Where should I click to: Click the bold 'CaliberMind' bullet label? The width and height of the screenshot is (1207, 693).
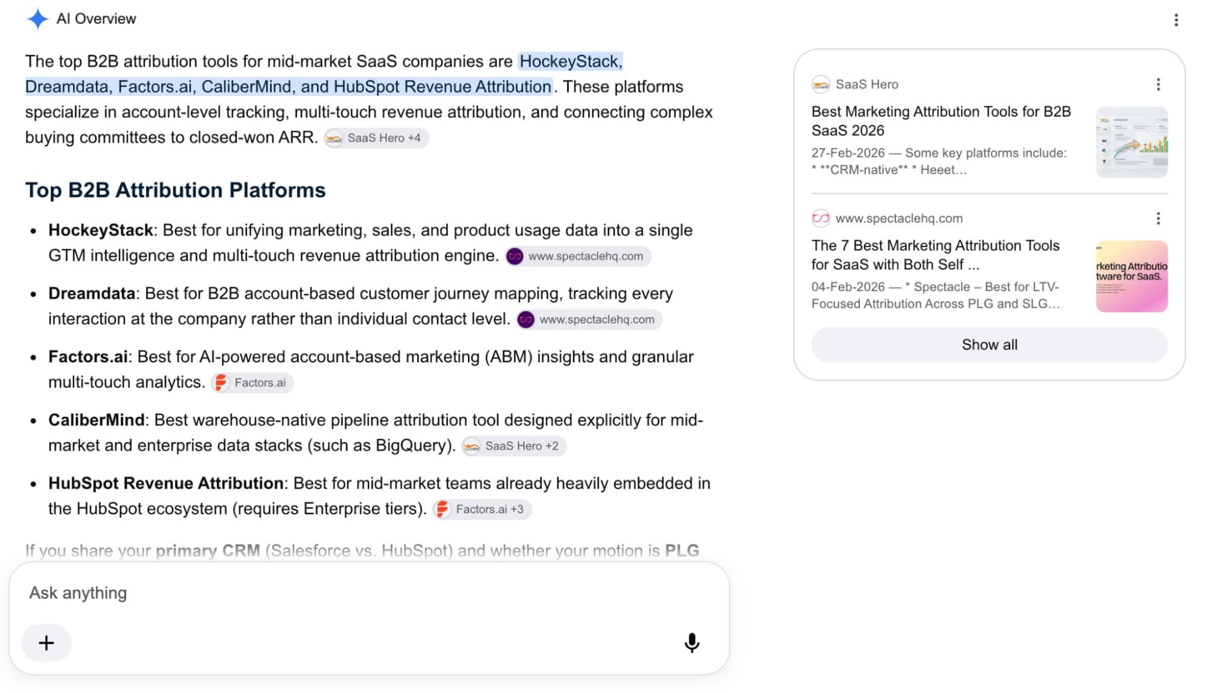[x=96, y=421]
